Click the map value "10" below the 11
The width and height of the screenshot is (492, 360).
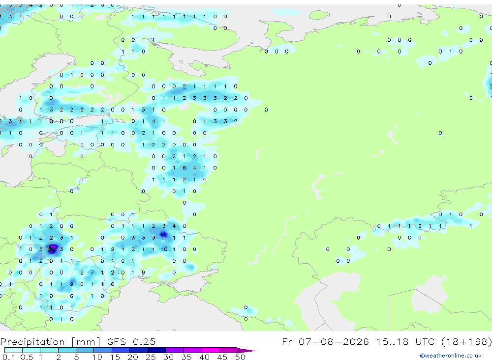(164, 249)
